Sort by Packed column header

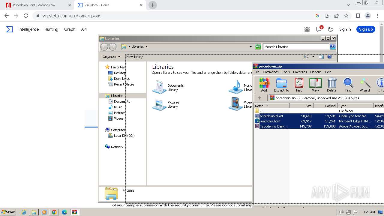pyautogui.click(x=325, y=106)
